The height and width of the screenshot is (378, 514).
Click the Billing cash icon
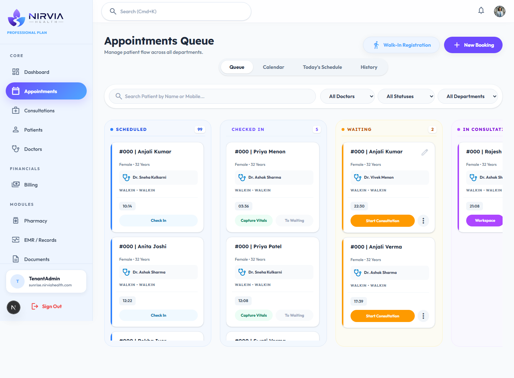(16, 184)
